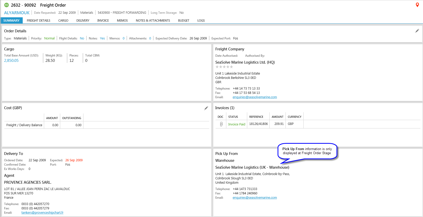The height and width of the screenshot is (217, 423).
Task: Click the Invoice Paid status link
Action: [x=237, y=124]
